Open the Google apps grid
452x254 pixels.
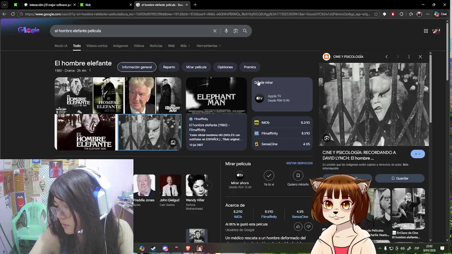[426, 31]
